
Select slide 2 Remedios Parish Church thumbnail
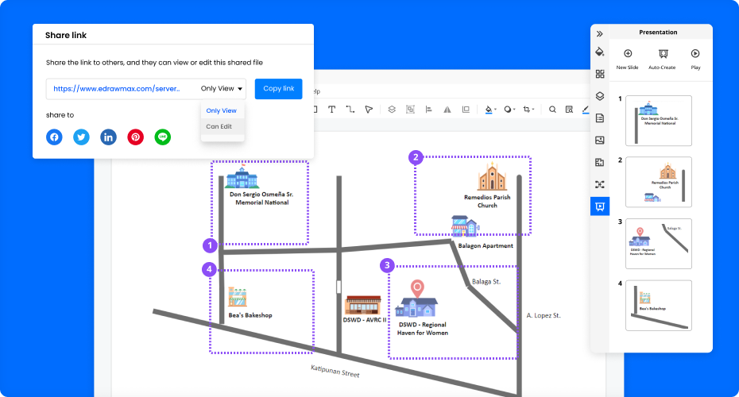click(x=659, y=182)
